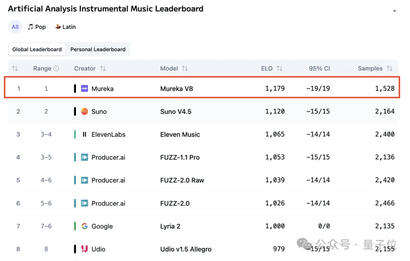The height and width of the screenshot is (261, 410).
Task: Filter leaderboard by Latin genre
Action: point(65,27)
